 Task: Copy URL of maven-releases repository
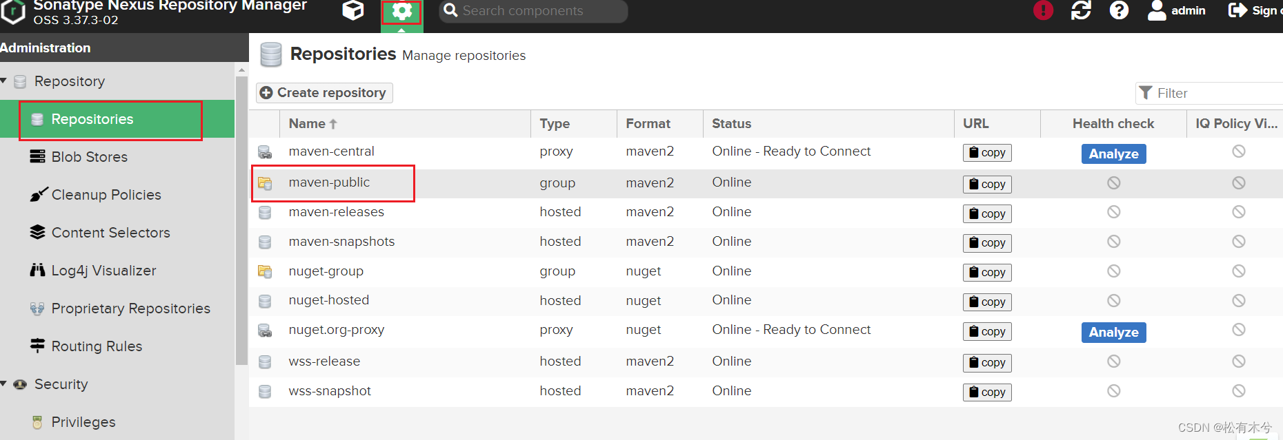tap(987, 213)
